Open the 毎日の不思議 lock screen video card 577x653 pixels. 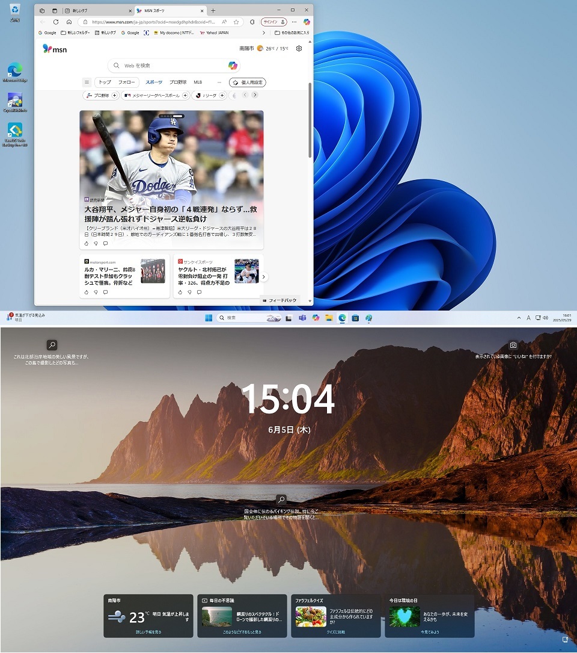tap(242, 616)
